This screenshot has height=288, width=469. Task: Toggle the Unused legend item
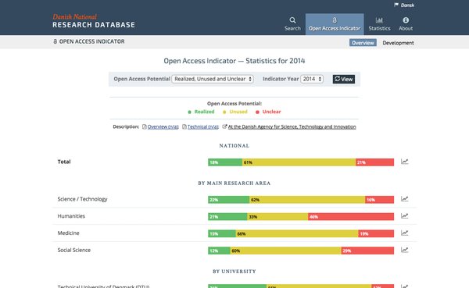coord(235,112)
